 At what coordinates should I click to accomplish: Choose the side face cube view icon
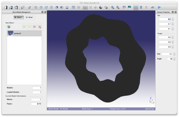(x=62, y=8)
